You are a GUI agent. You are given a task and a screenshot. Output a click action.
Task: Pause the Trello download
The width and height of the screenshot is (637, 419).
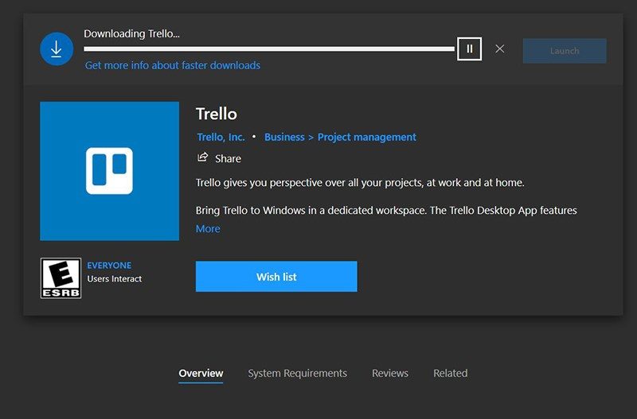coord(469,49)
